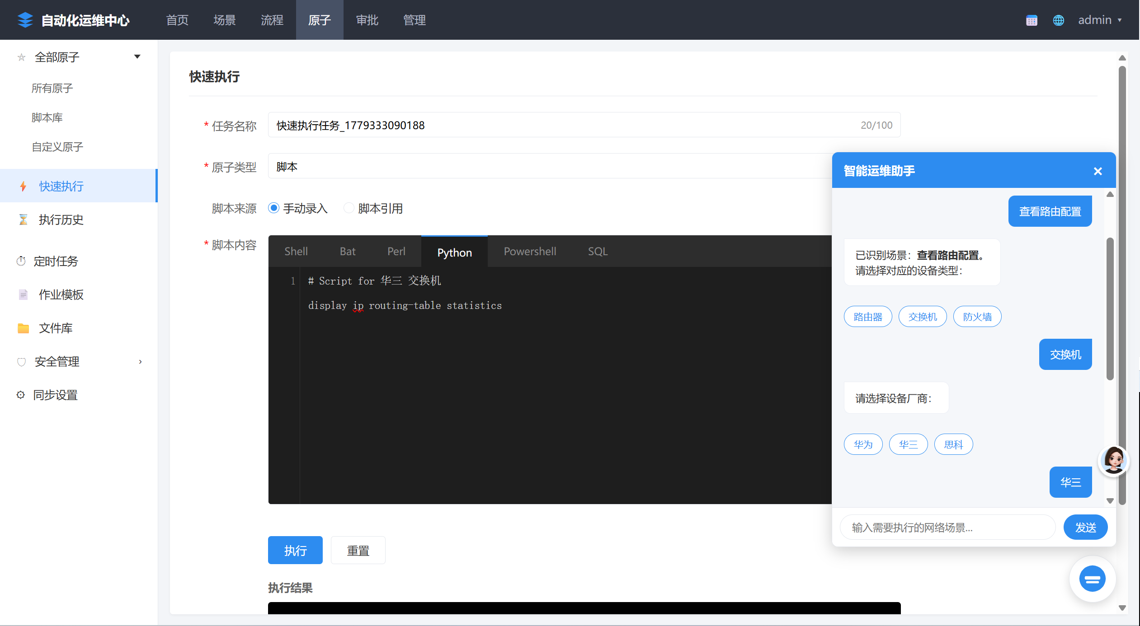Image resolution: width=1140 pixels, height=626 pixels.
Task: Click inside the script code editor
Action: 550,385
